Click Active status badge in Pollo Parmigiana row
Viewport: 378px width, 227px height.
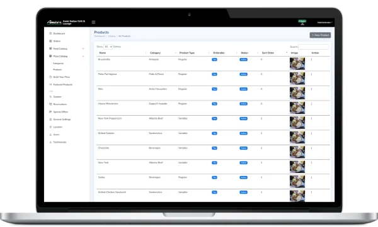tap(243, 74)
